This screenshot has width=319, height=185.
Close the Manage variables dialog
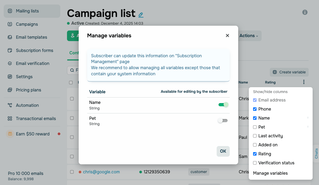(227, 36)
